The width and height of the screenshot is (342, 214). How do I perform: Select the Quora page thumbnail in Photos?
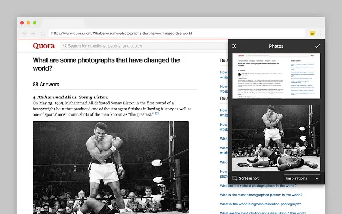(276, 76)
